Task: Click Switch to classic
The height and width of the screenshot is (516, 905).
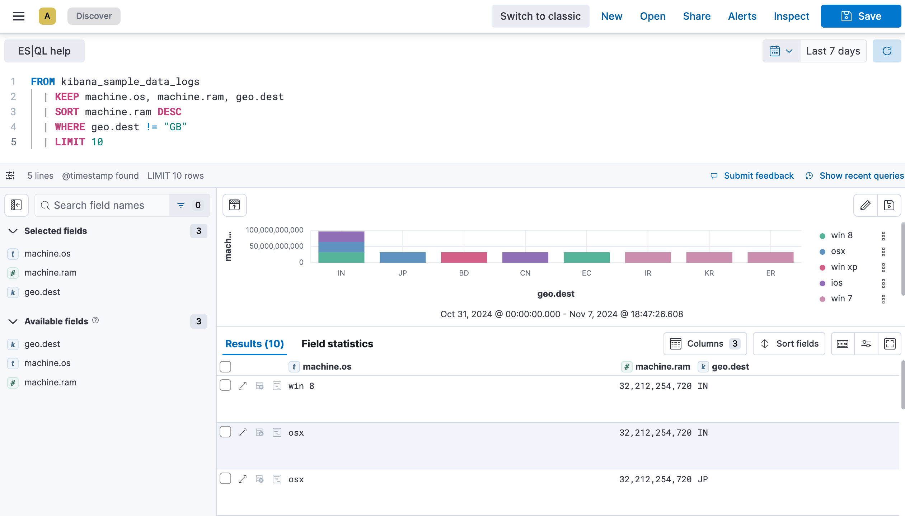Action: pyautogui.click(x=540, y=16)
